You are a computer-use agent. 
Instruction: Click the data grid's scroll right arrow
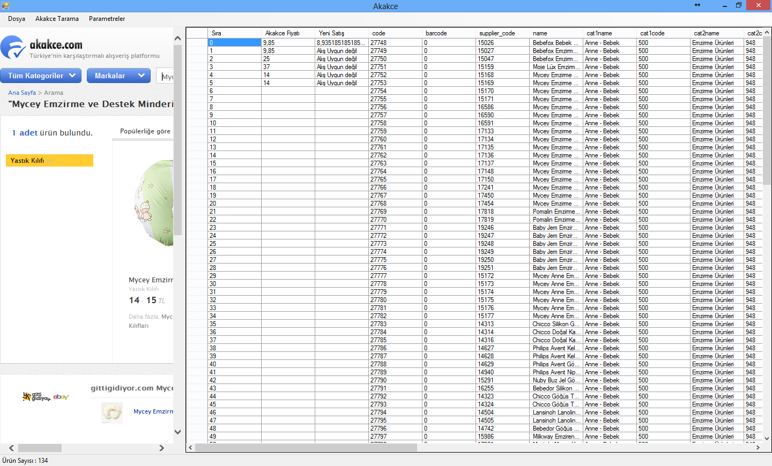(x=758, y=447)
